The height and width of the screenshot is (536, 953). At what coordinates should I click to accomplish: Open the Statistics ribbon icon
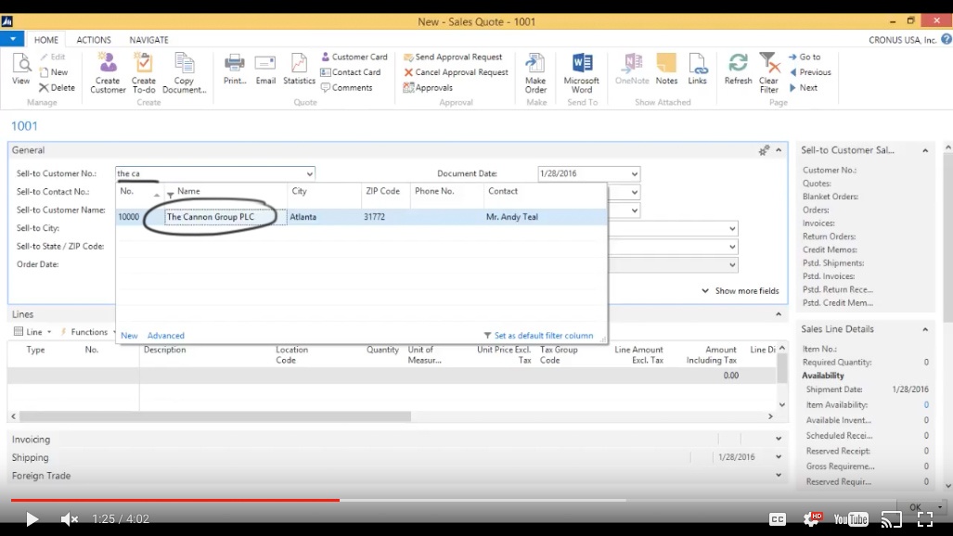click(299, 70)
